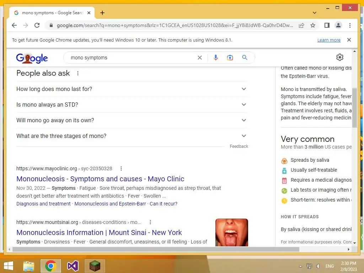Click the horizontal scrollbar thumb
Viewport: 364px width, 273px height.
(156, 249)
